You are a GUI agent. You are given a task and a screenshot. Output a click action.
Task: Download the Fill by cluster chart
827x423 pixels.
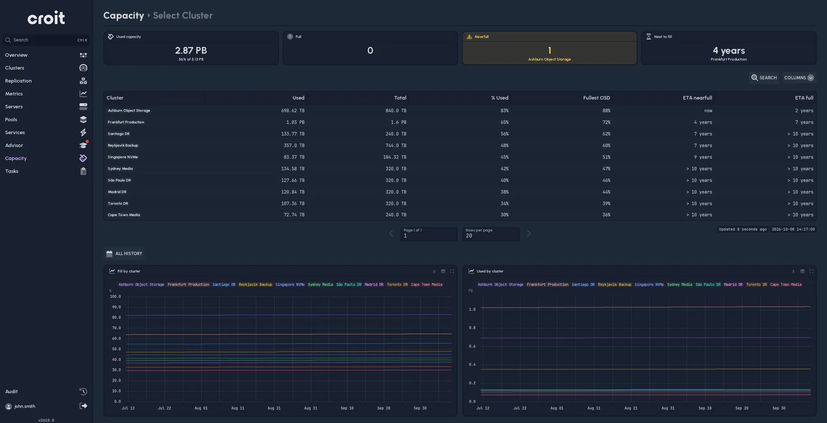pos(434,272)
